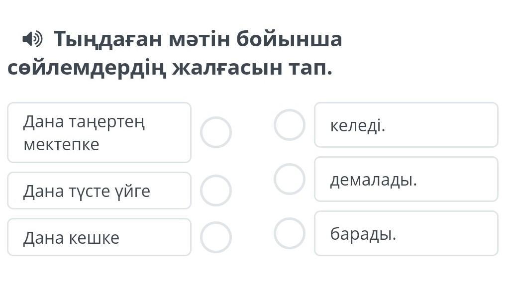Select the circle next to 'келеді.'
Viewport: 513px width, 292px height.
tap(290, 125)
